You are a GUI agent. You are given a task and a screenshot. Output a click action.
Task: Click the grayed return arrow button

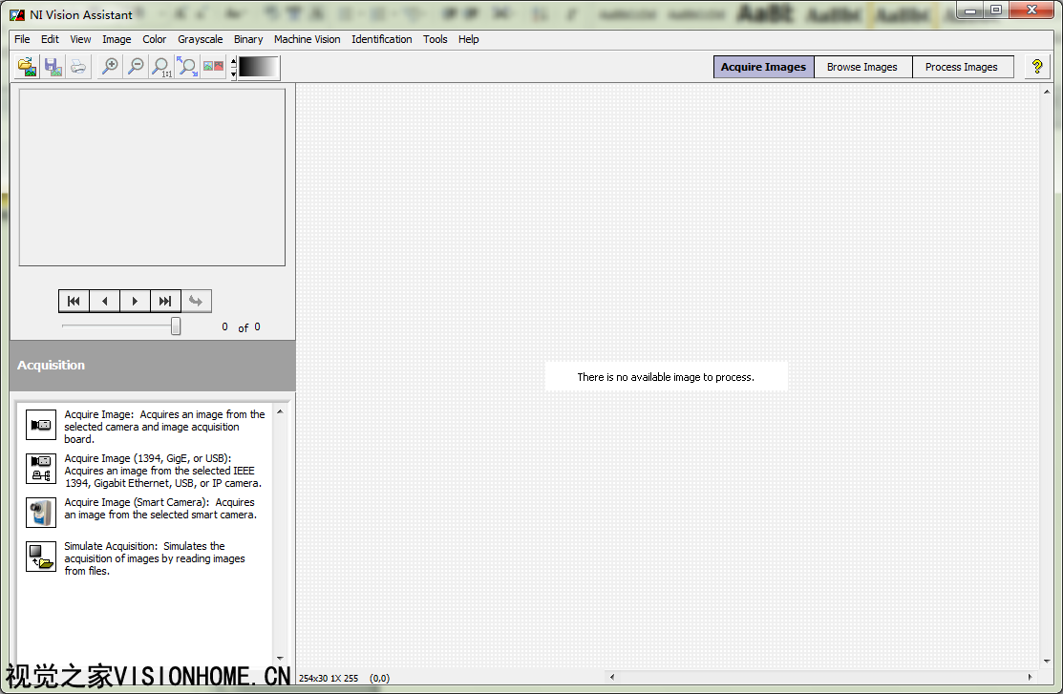pyautogui.click(x=196, y=301)
